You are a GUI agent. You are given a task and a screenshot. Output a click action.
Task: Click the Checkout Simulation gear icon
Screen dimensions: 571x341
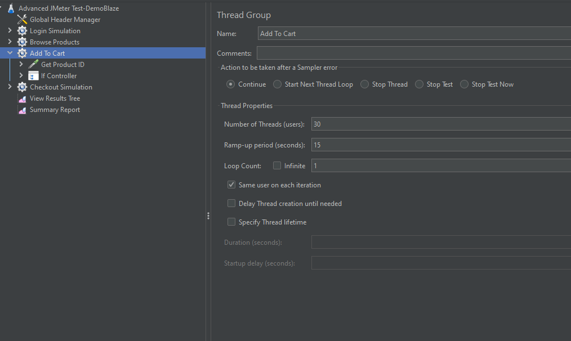22,87
